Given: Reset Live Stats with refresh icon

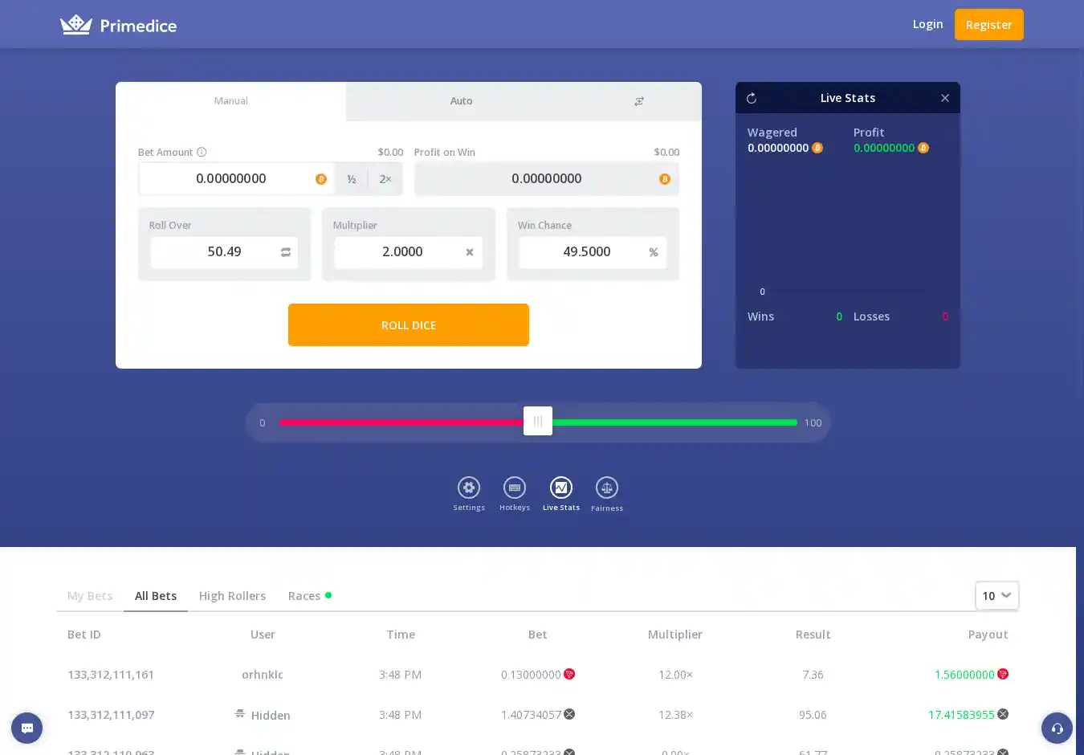Looking at the screenshot, I should pos(752,98).
